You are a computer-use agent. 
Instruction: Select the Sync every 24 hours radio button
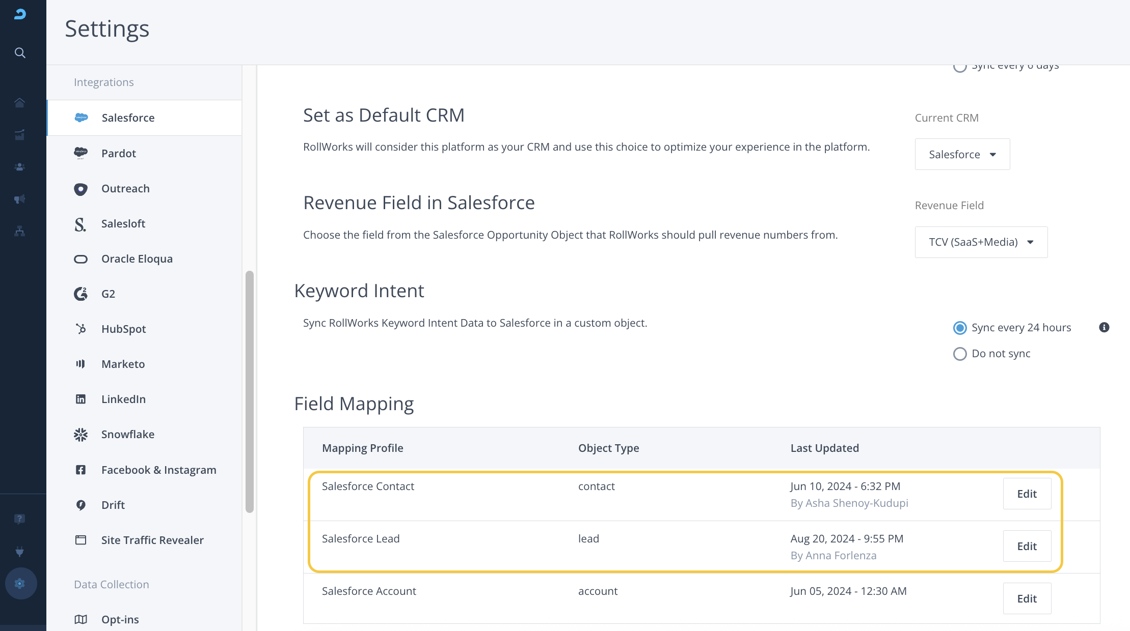tap(960, 328)
